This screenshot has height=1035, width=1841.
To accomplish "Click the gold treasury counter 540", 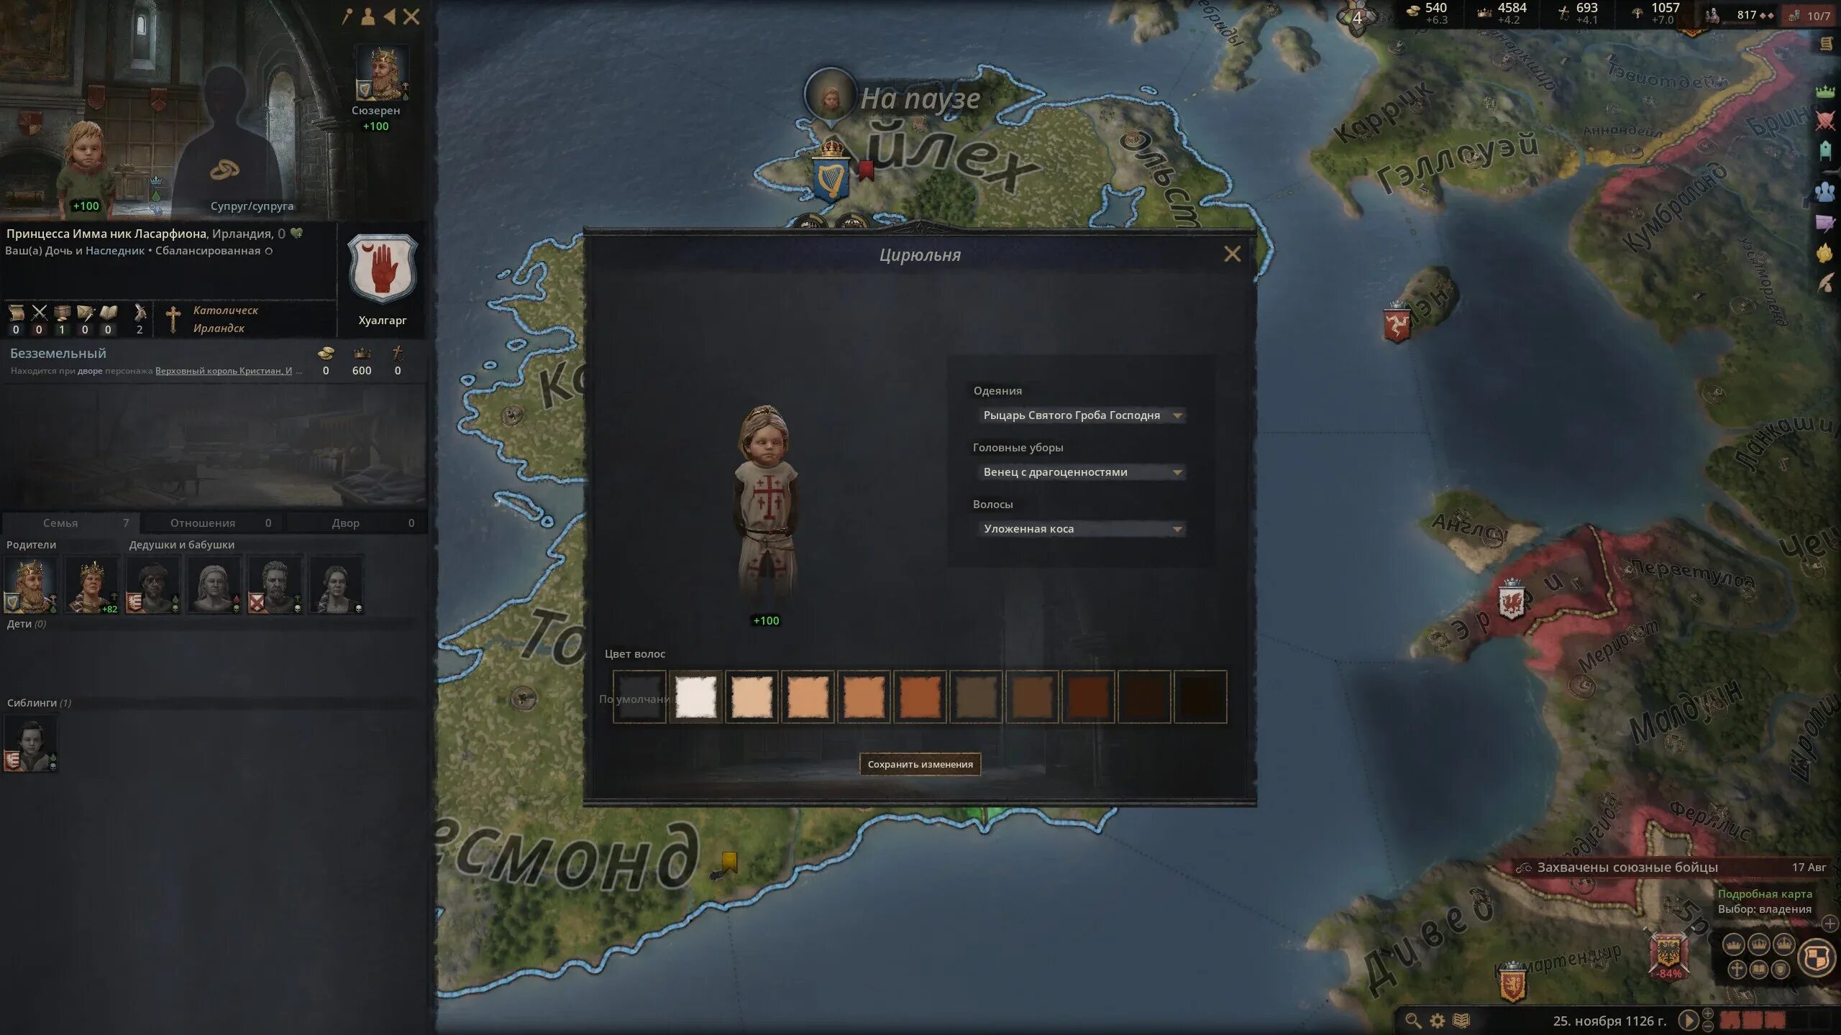I will pos(1427,13).
